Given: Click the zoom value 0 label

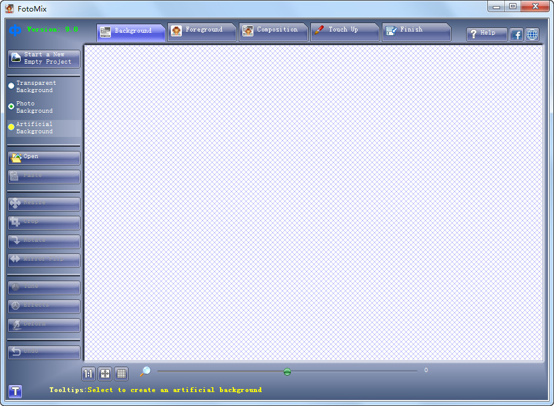Looking at the screenshot, I should pyautogui.click(x=426, y=370).
